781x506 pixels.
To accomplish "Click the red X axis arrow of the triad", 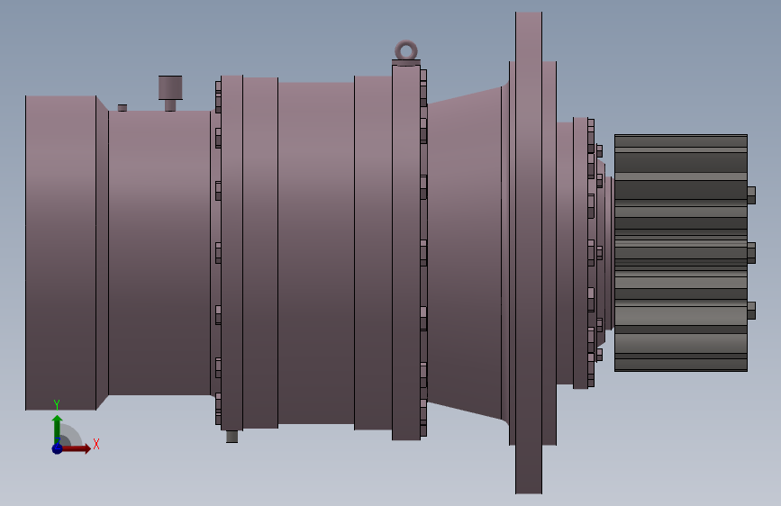I will pos(76,448).
